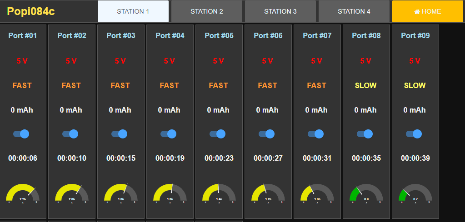Click the SLOW label on Port #09
The image size is (465, 222).
click(415, 85)
